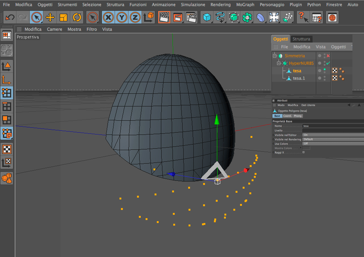364x257 pixels.
Task: Toggle the Y axis lock
Action: (122, 17)
